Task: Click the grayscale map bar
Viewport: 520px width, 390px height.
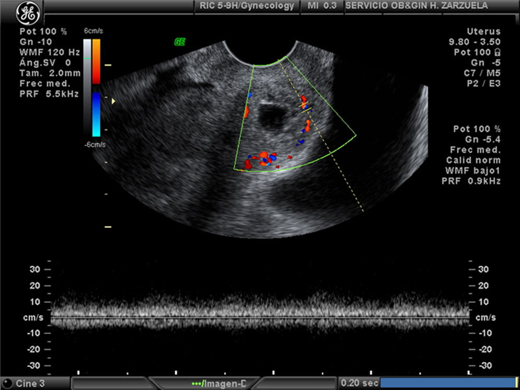Action: tap(88, 86)
